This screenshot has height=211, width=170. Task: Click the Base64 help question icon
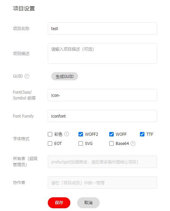coord(133,144)
